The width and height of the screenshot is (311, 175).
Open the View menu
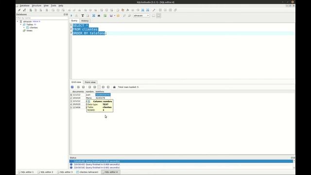click(x=46, y=6)
